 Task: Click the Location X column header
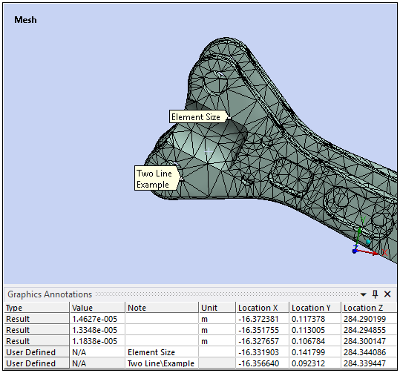tap(262, 308)
